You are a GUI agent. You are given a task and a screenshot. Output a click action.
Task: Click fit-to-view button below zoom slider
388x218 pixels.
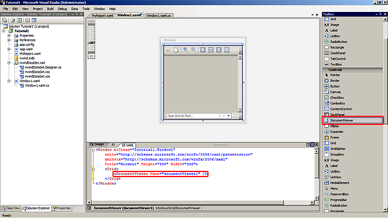pyautogui.click(x=91, y=56)
